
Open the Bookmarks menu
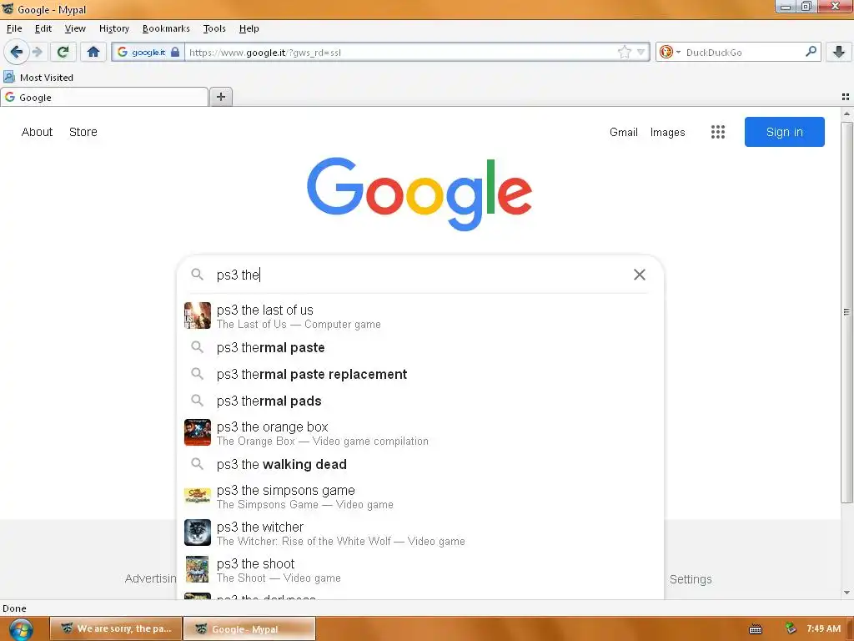pos(166,28)
